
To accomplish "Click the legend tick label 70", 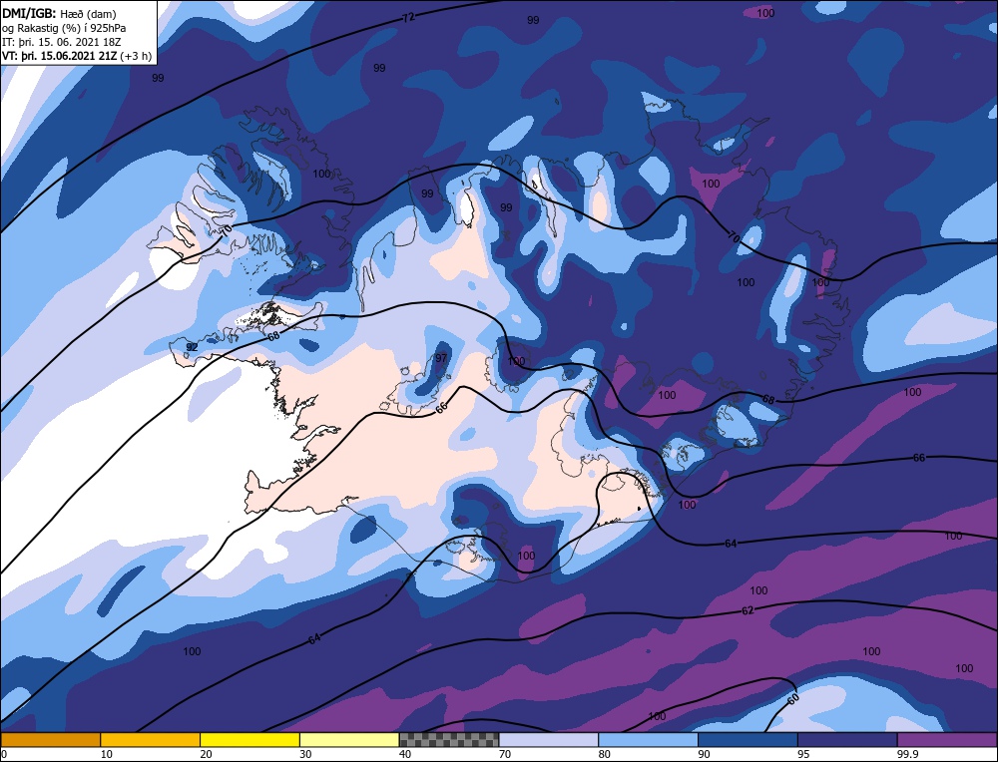I will [505, 754].
